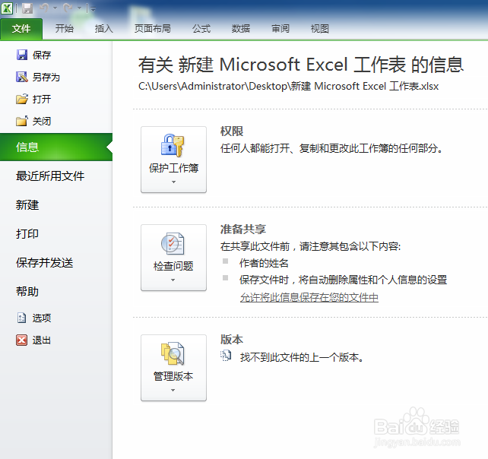This screenshot has height=459, width=488.
Task: Click the 关闭 label in sidebar
Action: point(42,122)
